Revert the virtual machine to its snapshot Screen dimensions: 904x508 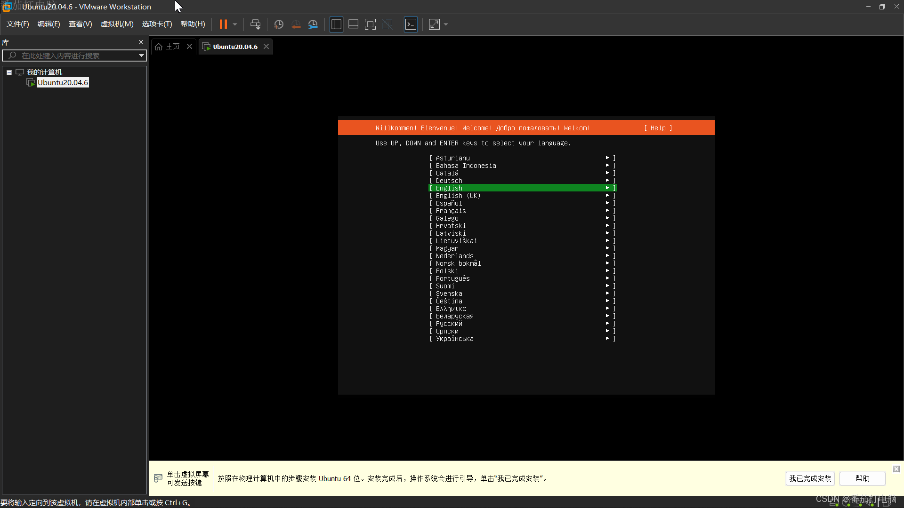296,24
